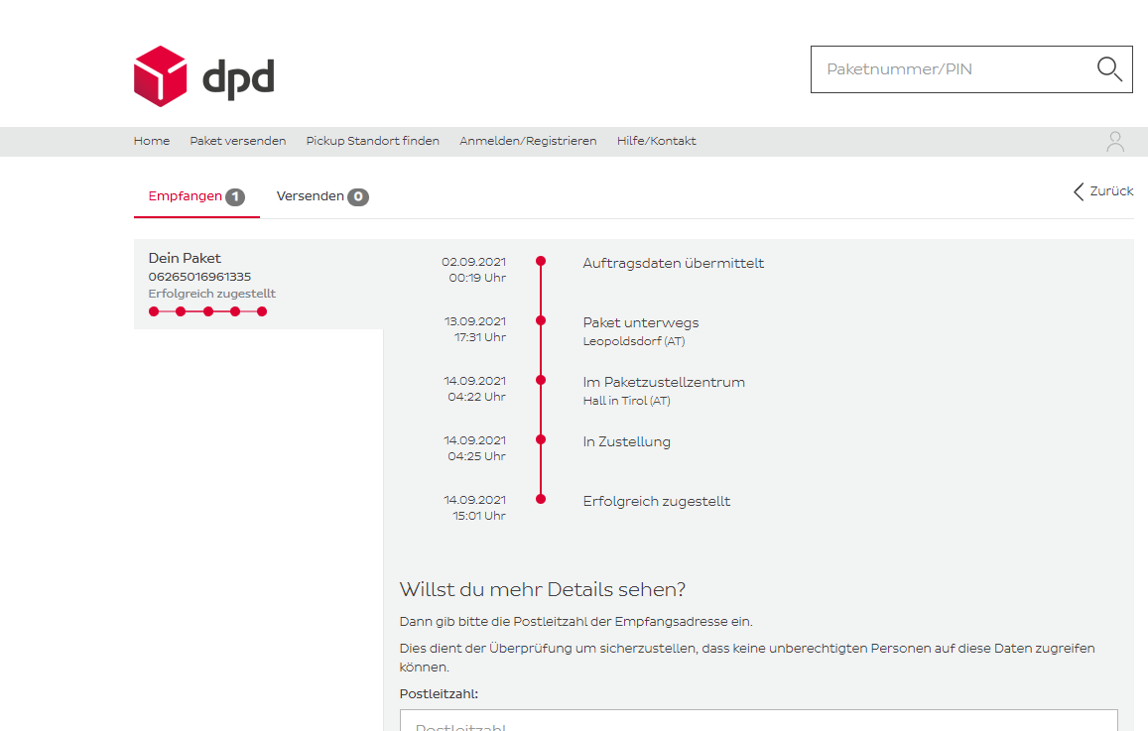
Task: Switch to the Versenden tab
Action: point(310,196)
